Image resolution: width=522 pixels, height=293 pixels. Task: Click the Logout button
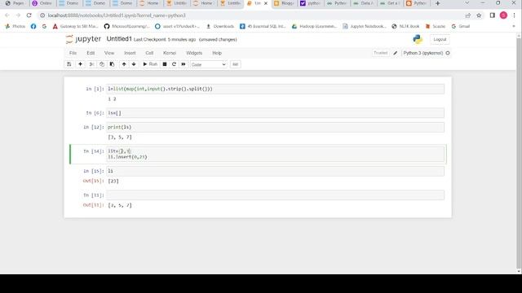[x=440, y=39]
